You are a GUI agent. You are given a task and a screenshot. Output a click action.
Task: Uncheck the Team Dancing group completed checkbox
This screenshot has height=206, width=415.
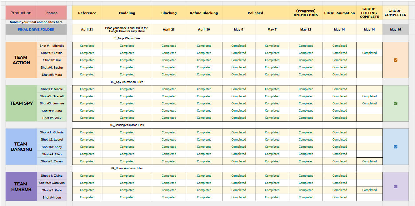(x=395, y=147)
